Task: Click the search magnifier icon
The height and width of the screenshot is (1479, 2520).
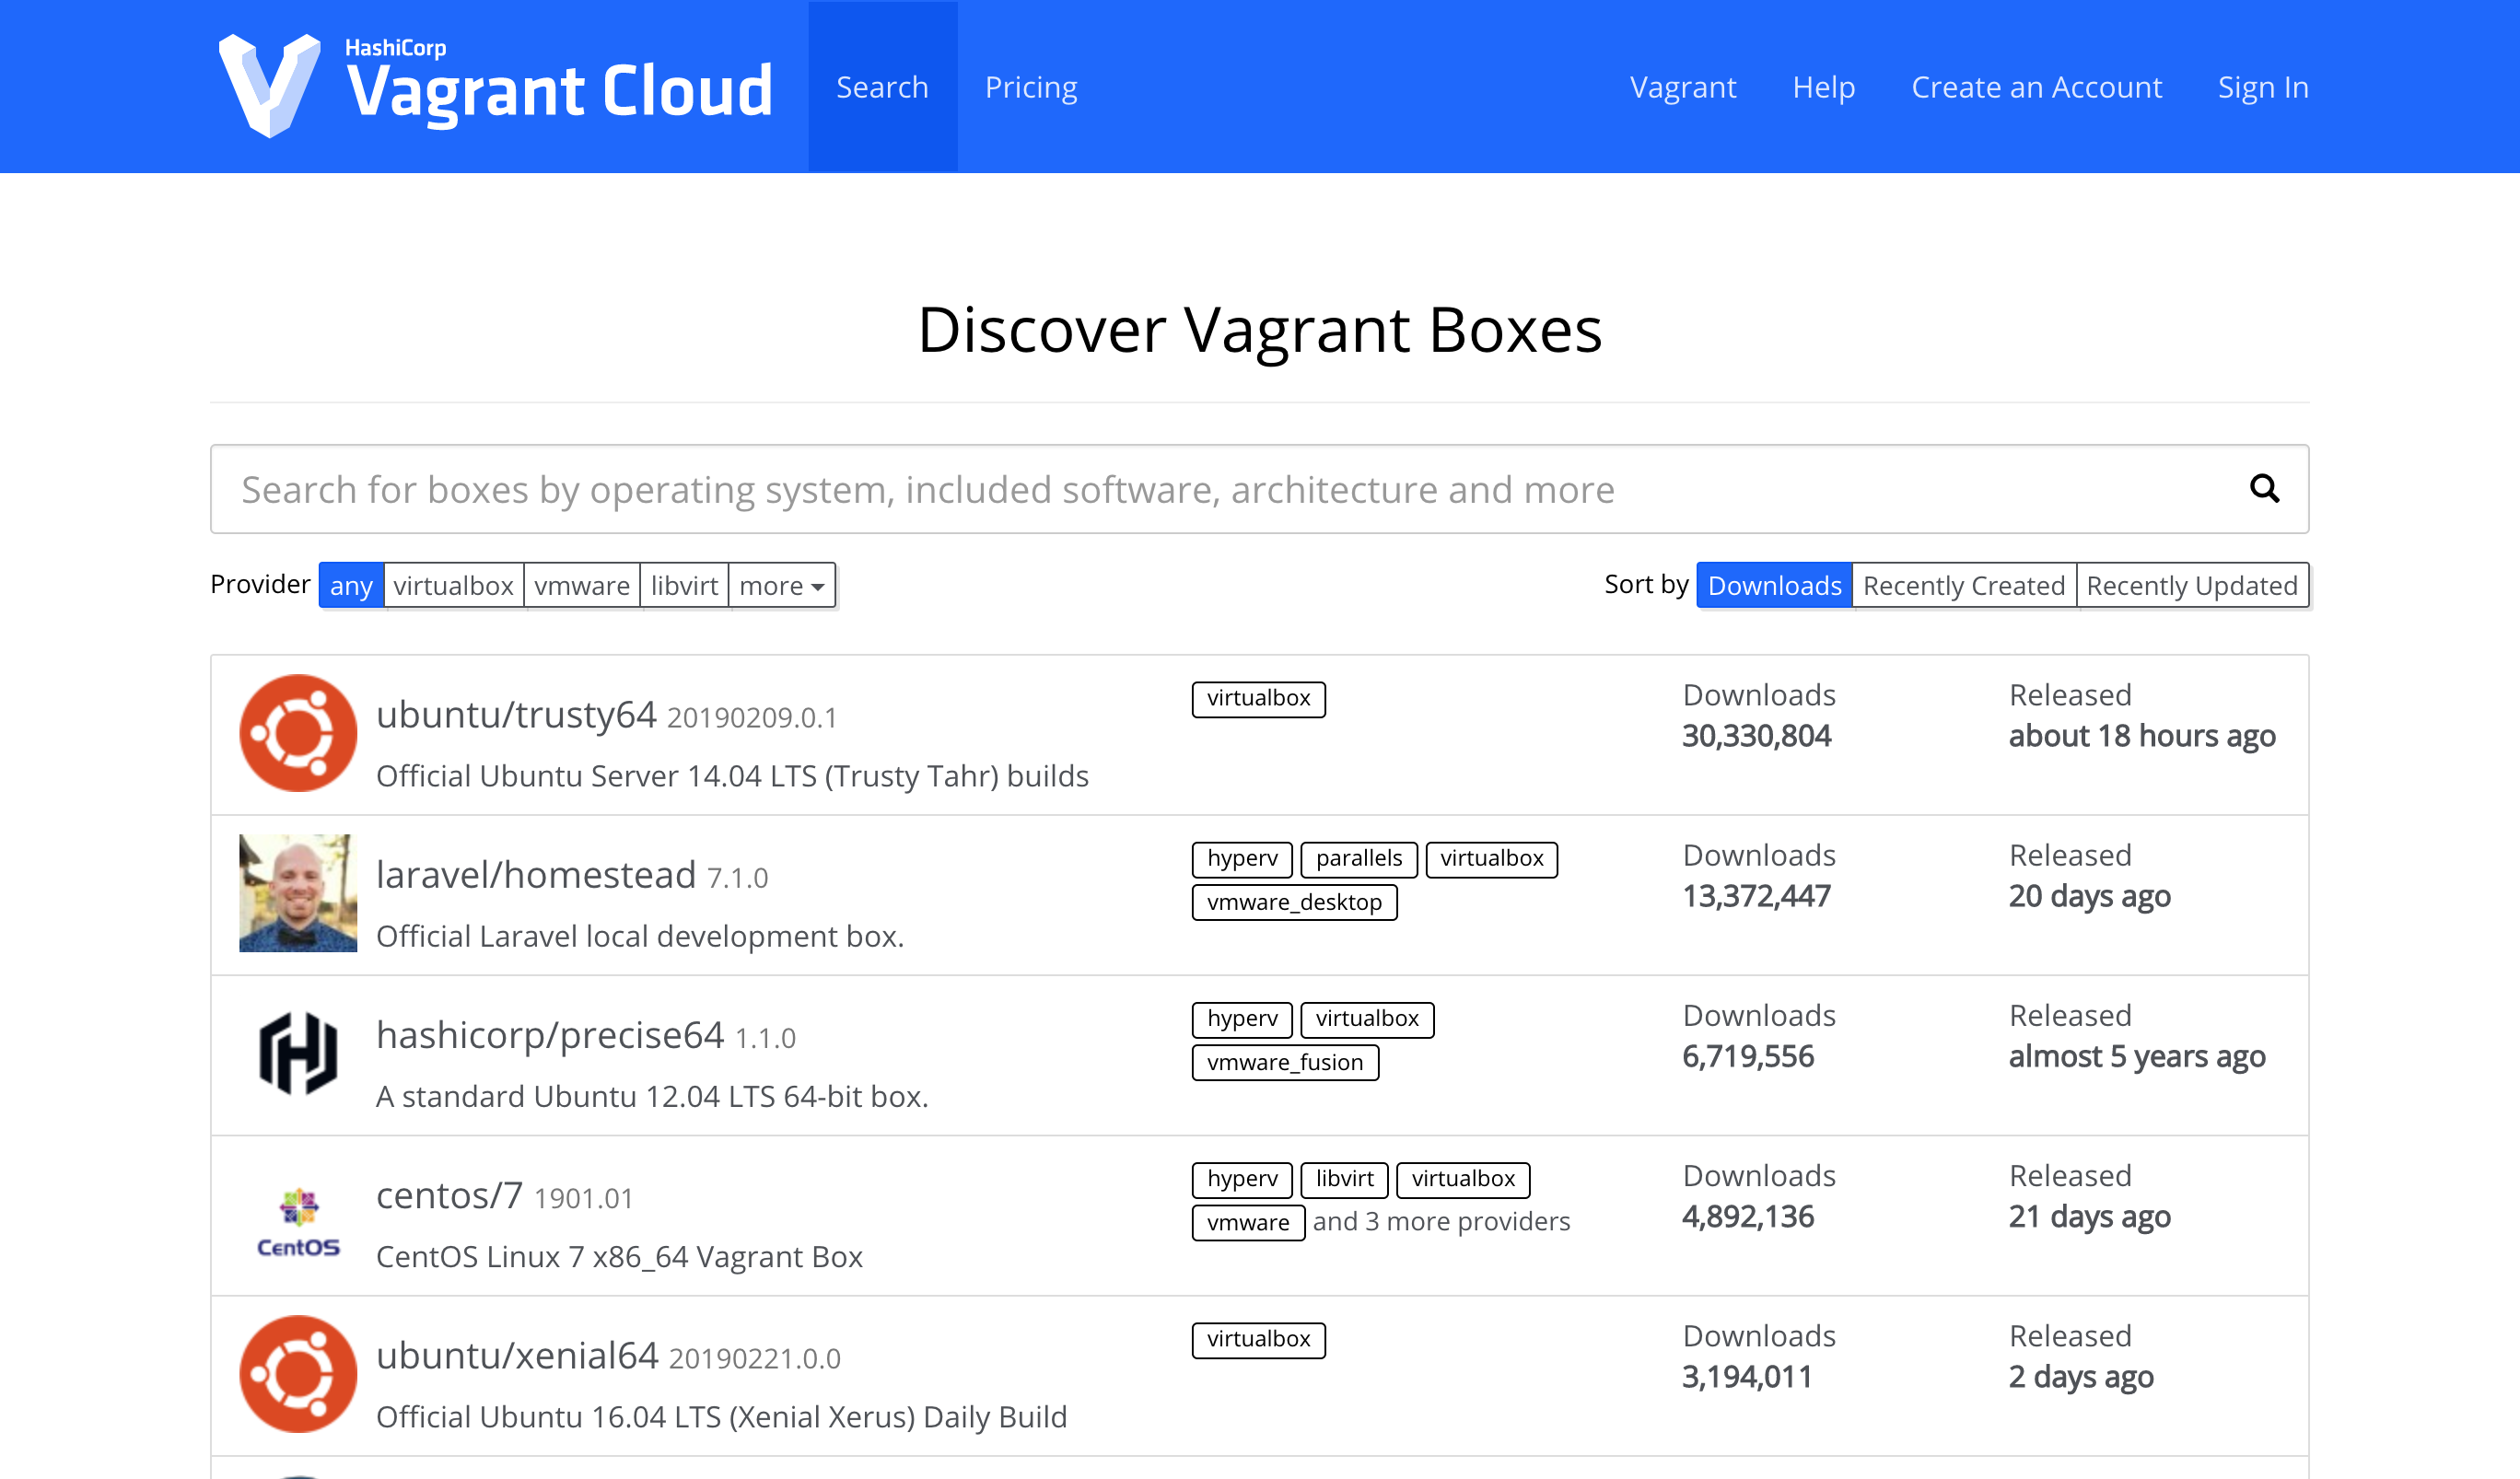Action: (2264, 489)
